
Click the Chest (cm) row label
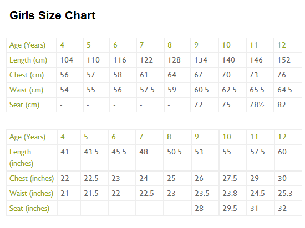tap(27, 75)
